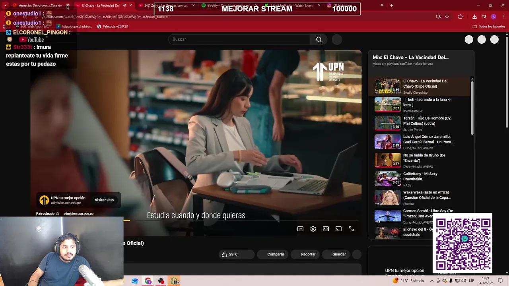This screenshot has width=509, height=286.
Task: Open the ESP language selector in taskbar
Action: pyautogui.click(x=471, y=281)
